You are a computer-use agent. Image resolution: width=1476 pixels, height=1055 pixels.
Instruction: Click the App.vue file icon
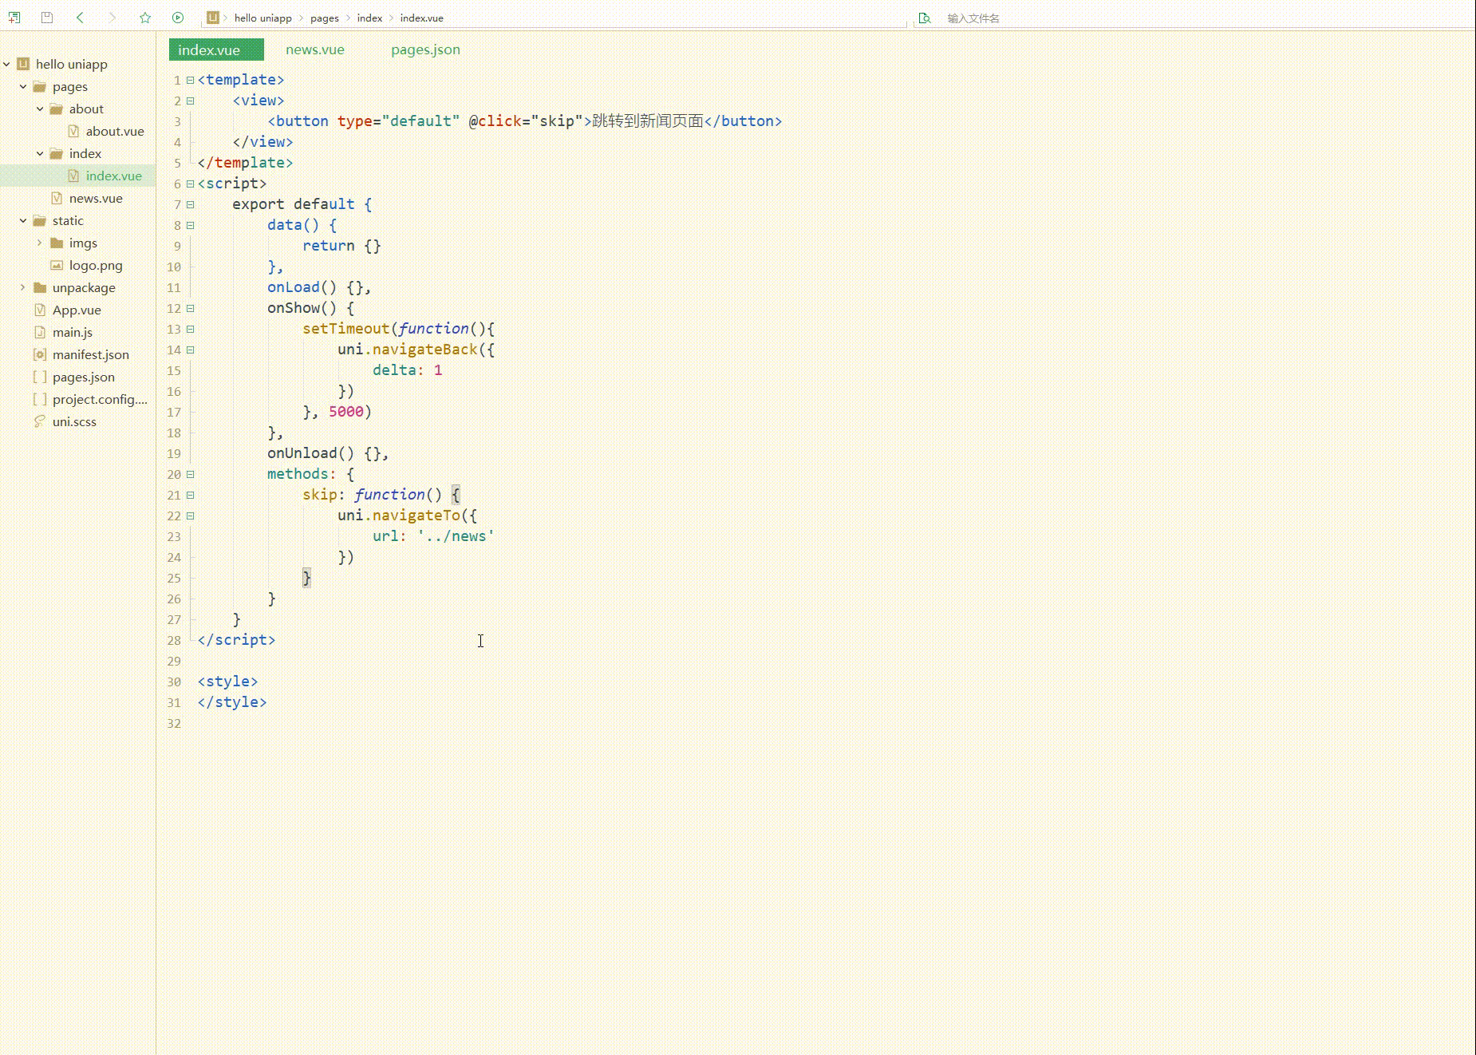(40, 310)
